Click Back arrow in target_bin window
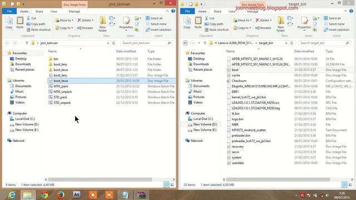 pyautogui.click(x=185, y=43)
